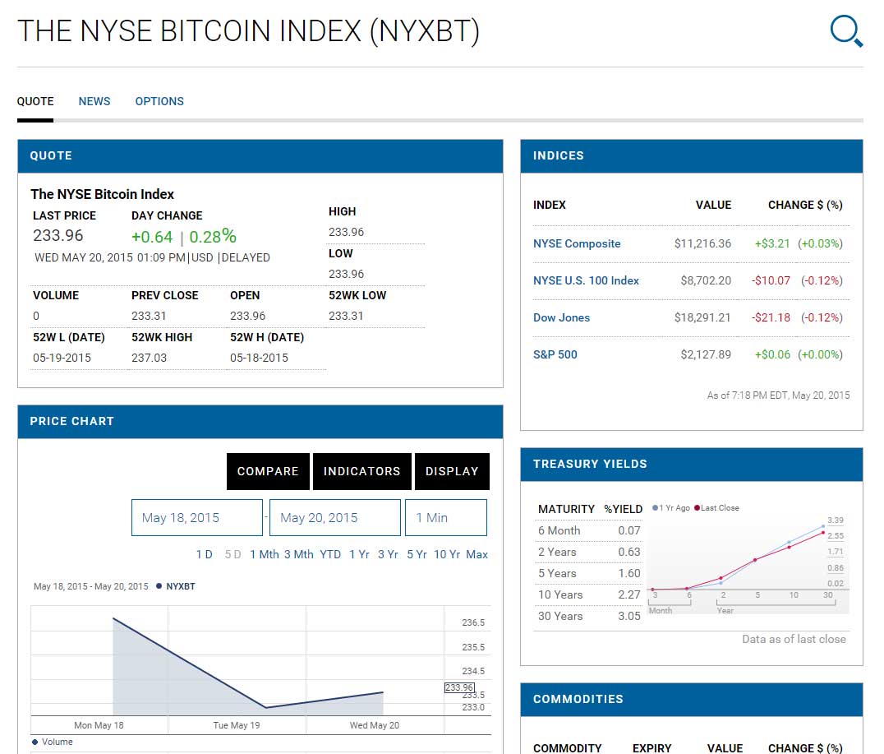Open the DISPLAY menu button
The height and width of the screenshot is (754, 884).
(x=452, y=471)
